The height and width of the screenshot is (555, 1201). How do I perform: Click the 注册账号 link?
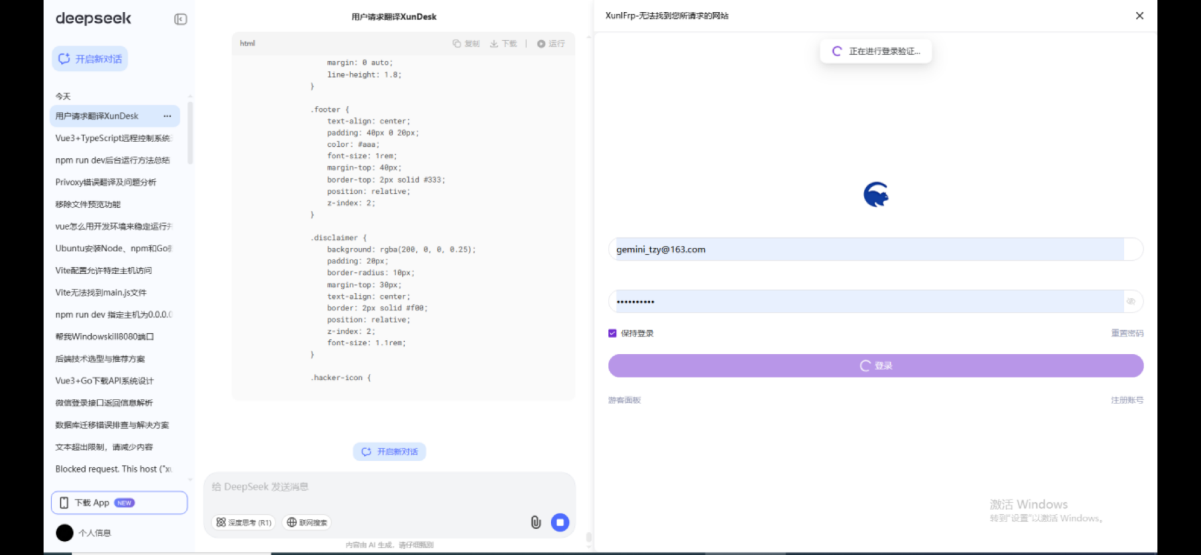click(x=1127, y=400)
